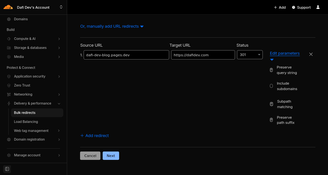Click the Cancel button

[x=90, y=156]
